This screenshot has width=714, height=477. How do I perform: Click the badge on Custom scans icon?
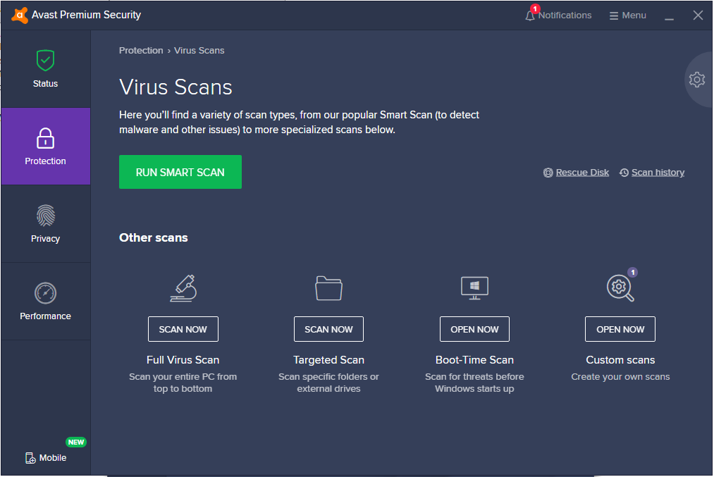[x=633, y=272]
